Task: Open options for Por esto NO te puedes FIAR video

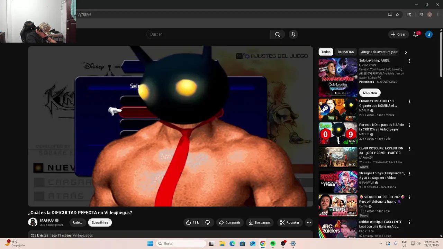Action: [x=409, y=125]
